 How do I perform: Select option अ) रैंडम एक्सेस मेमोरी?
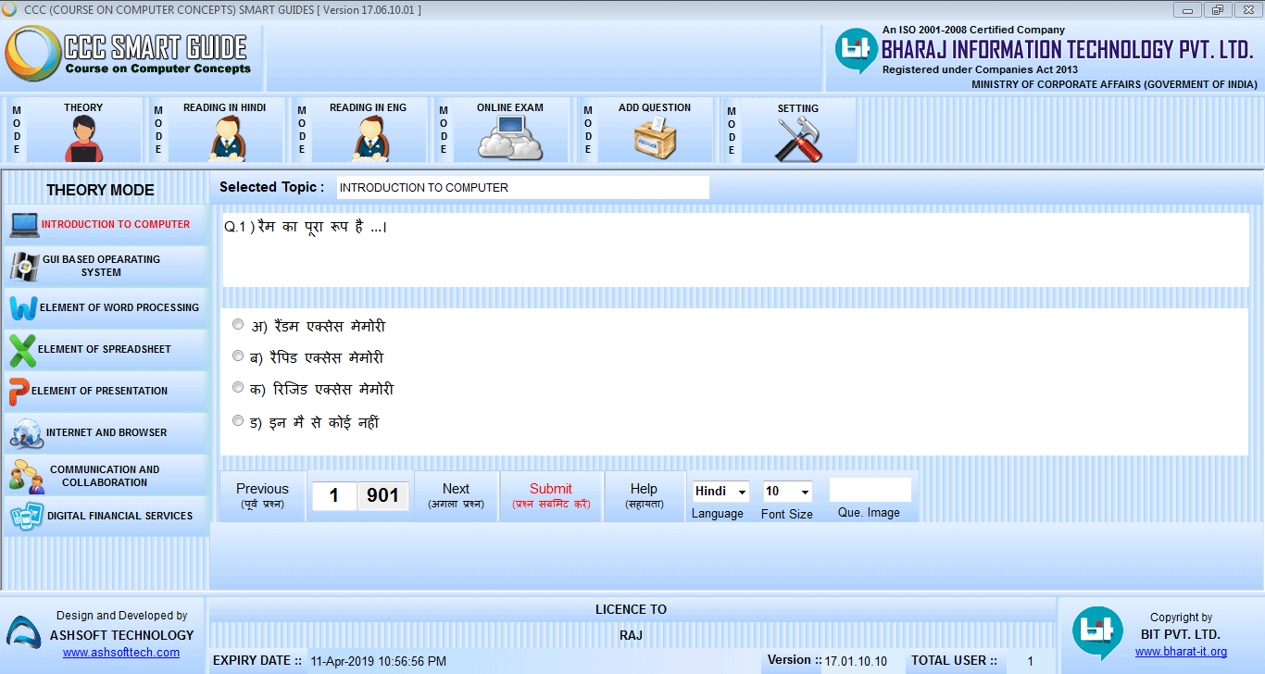point(238,324)
